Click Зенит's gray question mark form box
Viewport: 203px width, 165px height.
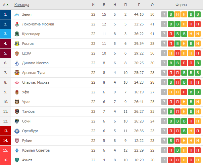point(164,14)
